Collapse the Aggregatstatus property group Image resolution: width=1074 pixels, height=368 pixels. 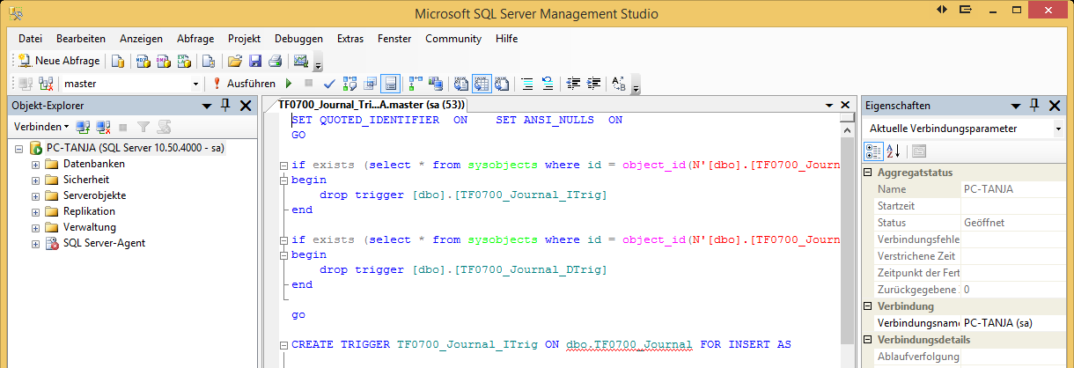coord(869,173)
